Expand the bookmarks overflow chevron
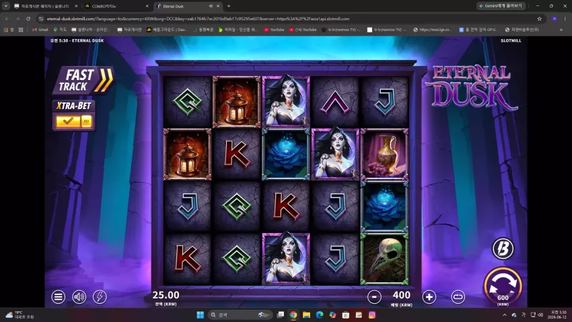The width and height of the screenshot is (572, 322). point(561,30)
